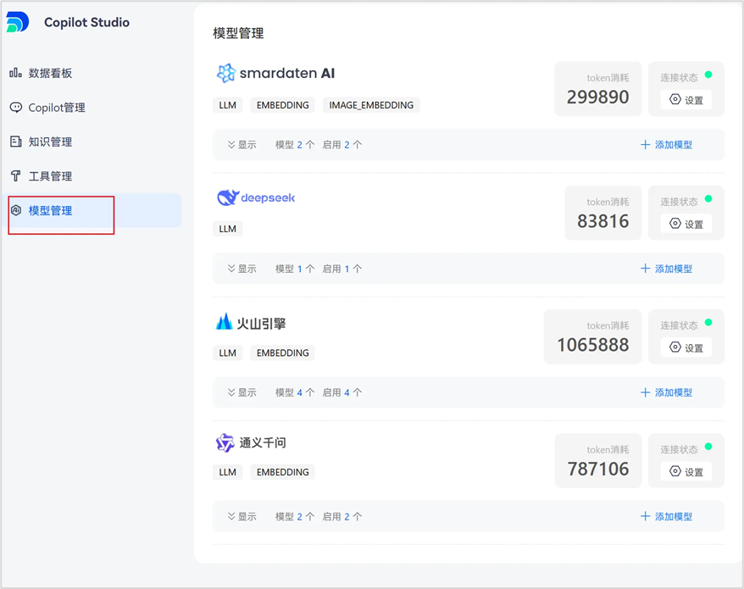Click the plus icon for deepseek 添加模型
Image resolution: width=744 pixels, height=589 pixels.
pos(646,269)
